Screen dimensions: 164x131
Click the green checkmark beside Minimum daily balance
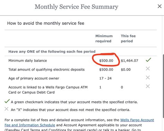point(148,60)
